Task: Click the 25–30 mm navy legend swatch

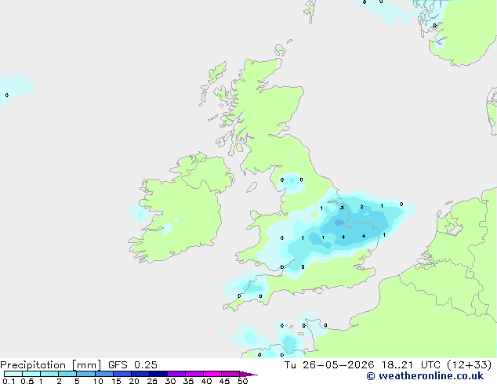Action: 158,374
